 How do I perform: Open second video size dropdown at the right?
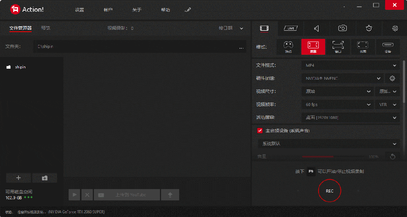point(387,91)
